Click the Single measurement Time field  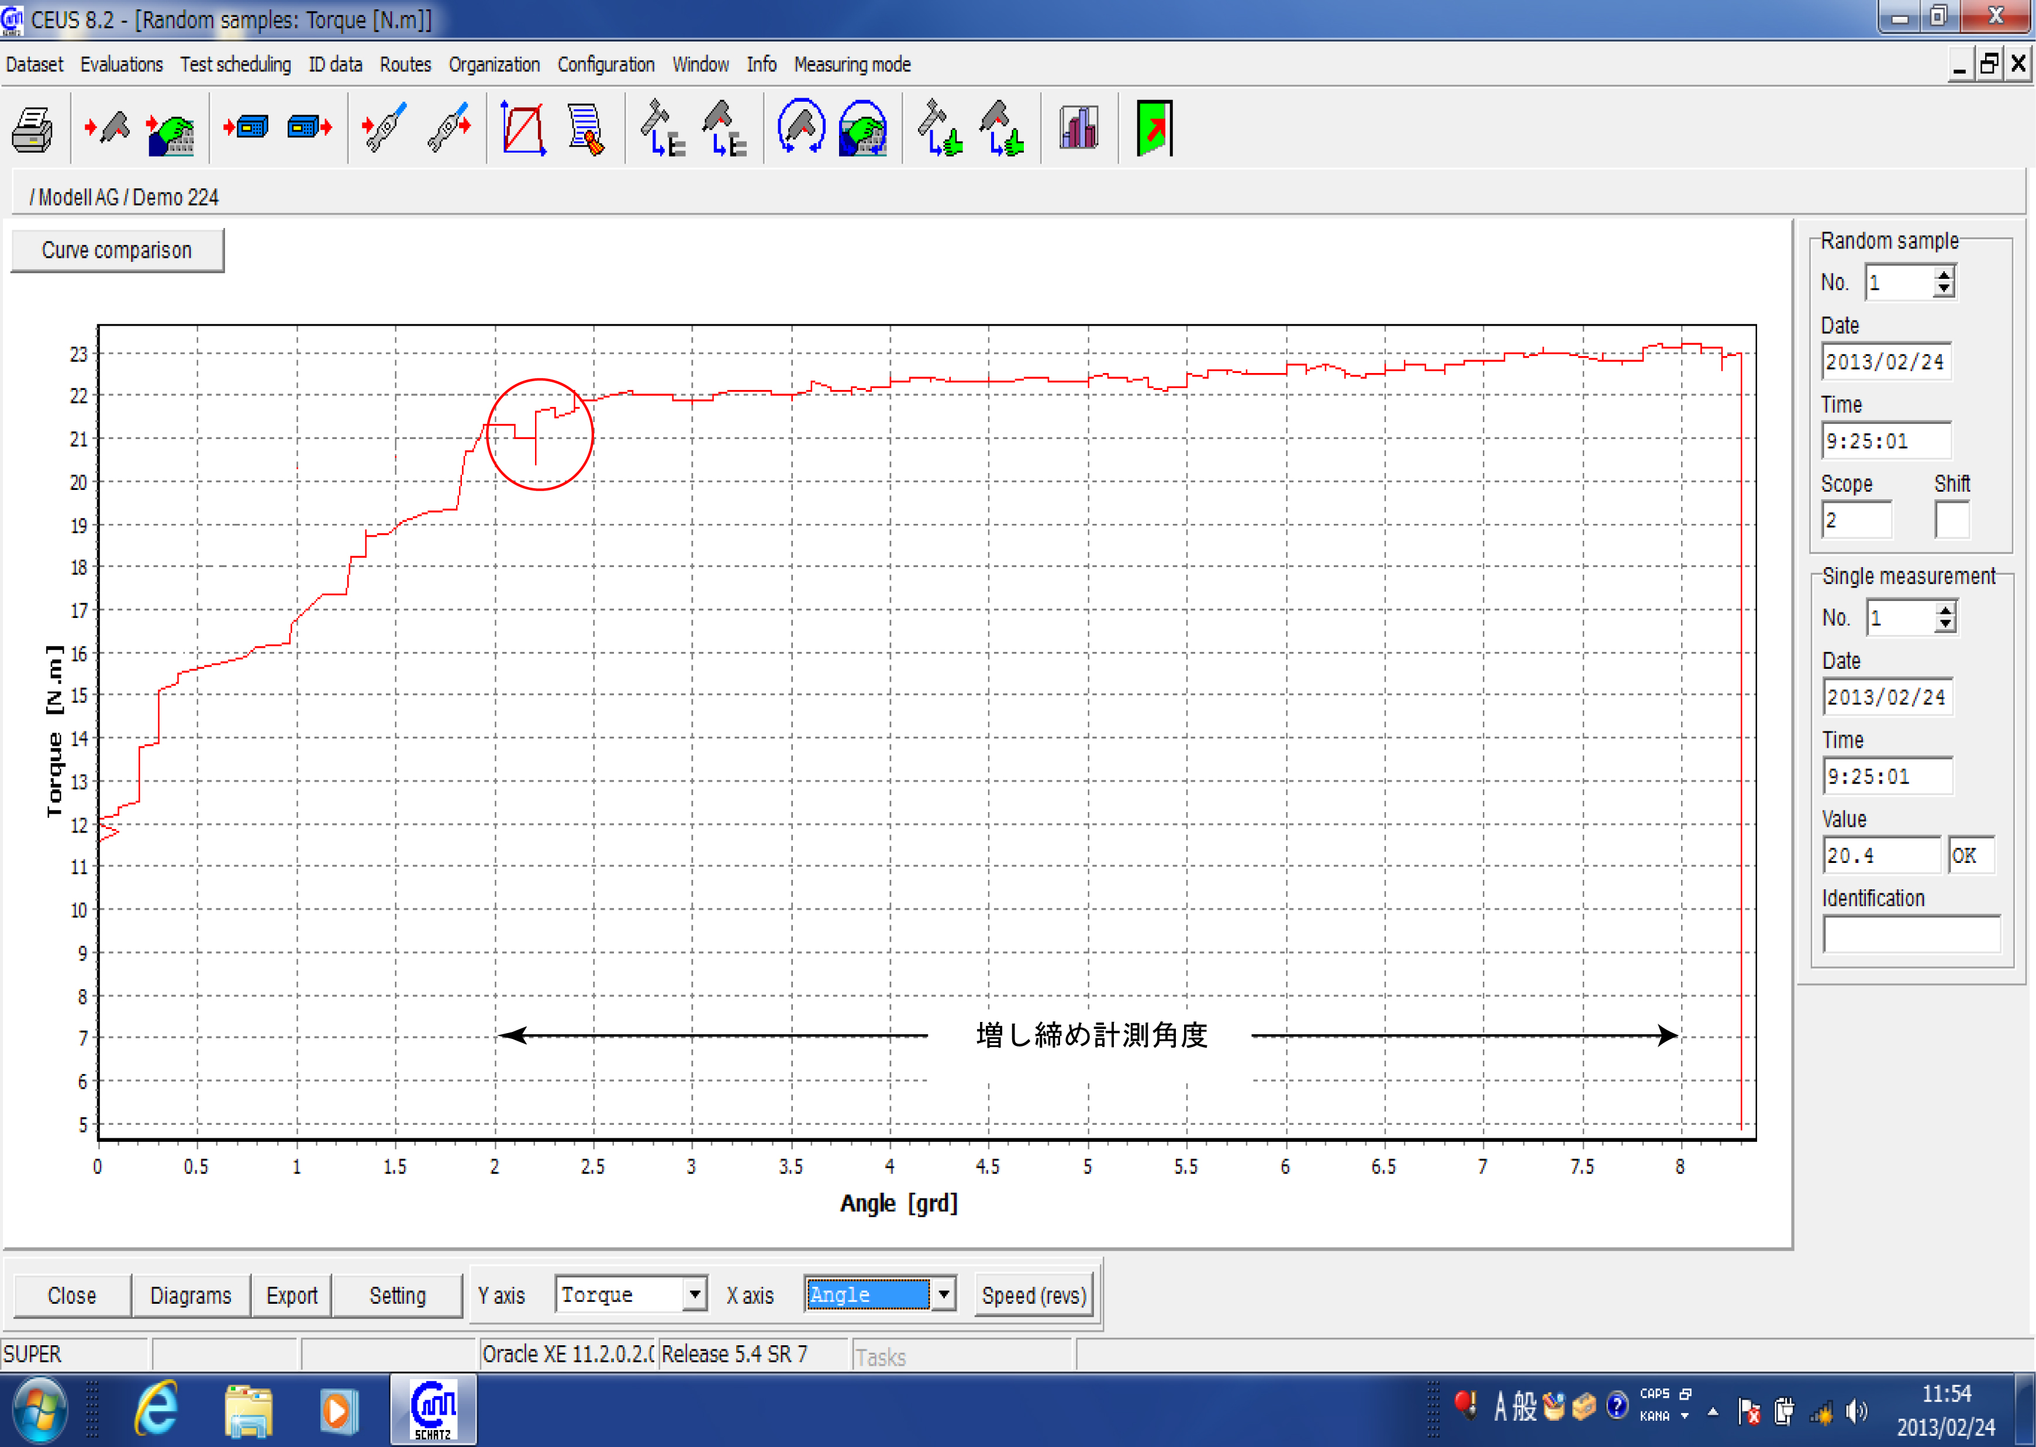[x=1888, y=776]
